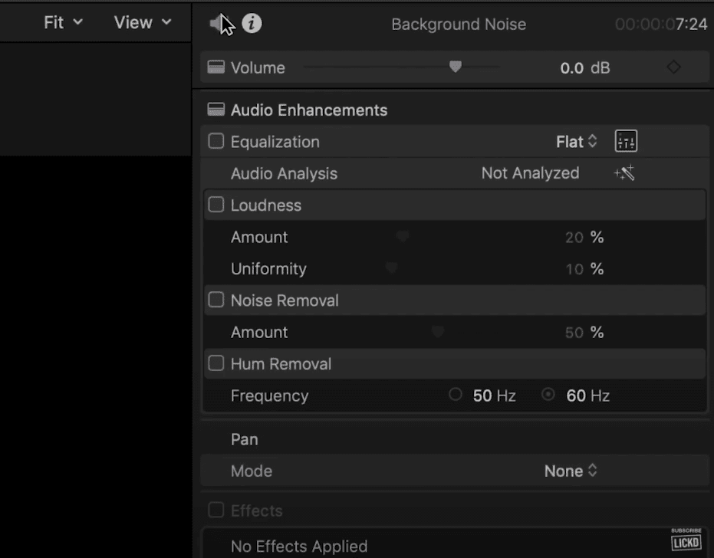Enable the Equalization checkbox
Viewport: 714px width, 558px height.
tap(216, 141)
